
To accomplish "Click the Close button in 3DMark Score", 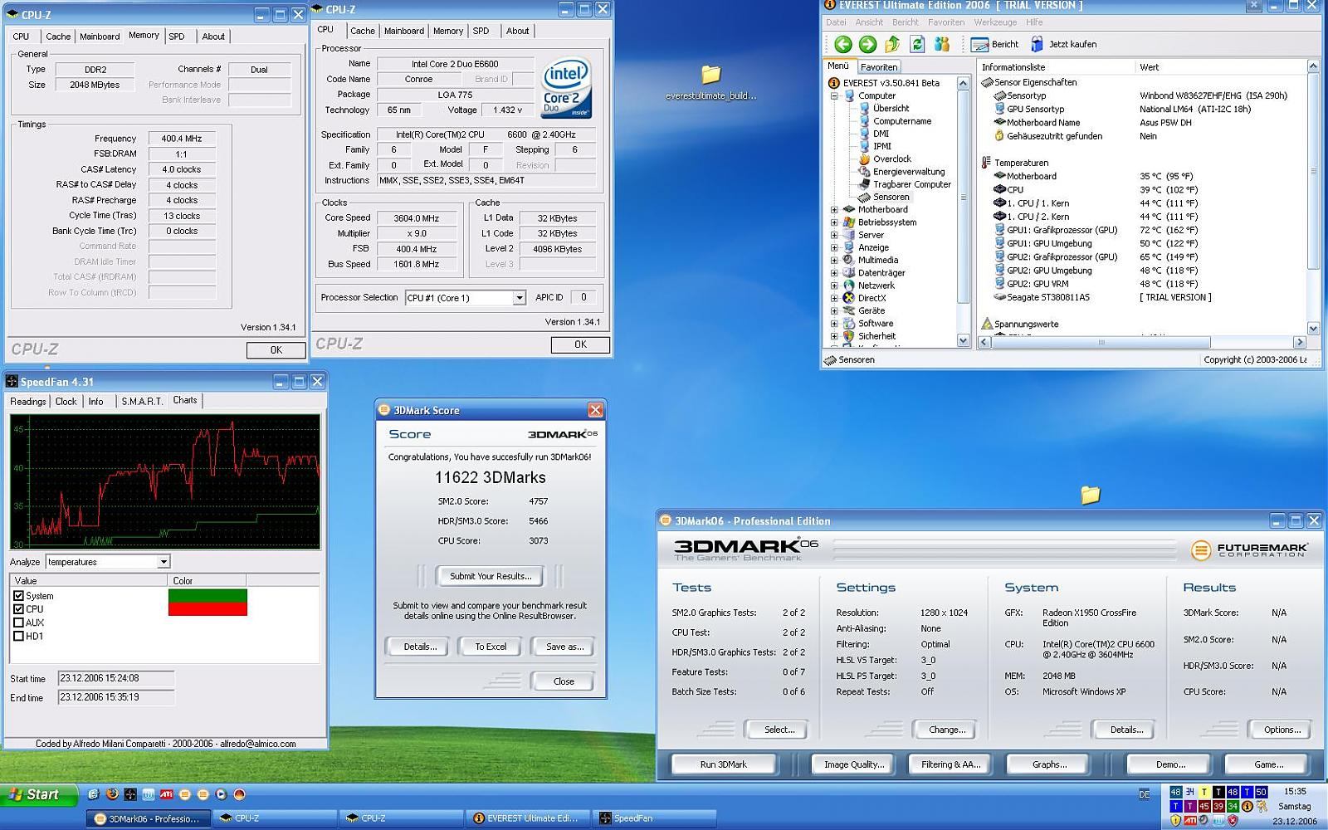I will coord(564,681).
